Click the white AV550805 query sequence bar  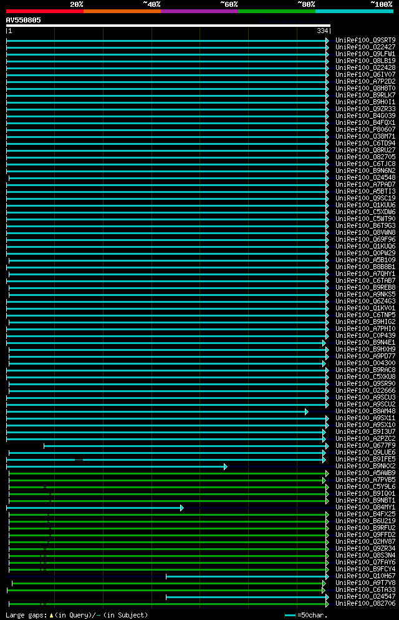[x=168, y=26]
